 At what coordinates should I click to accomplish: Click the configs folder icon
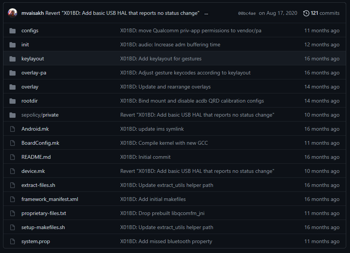click(x=13, y=31)
